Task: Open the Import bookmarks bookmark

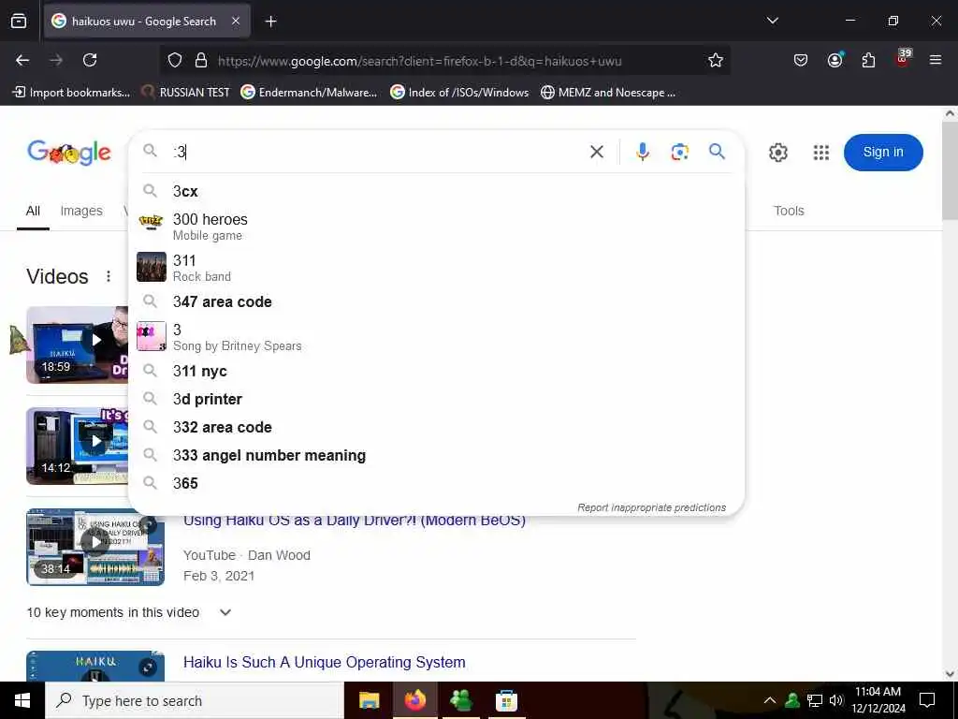Action: (71, 93)
